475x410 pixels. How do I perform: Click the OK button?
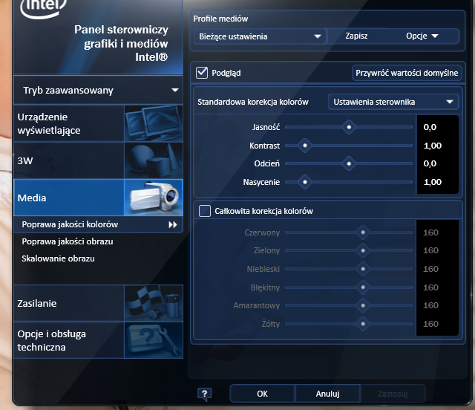(262, 394)
